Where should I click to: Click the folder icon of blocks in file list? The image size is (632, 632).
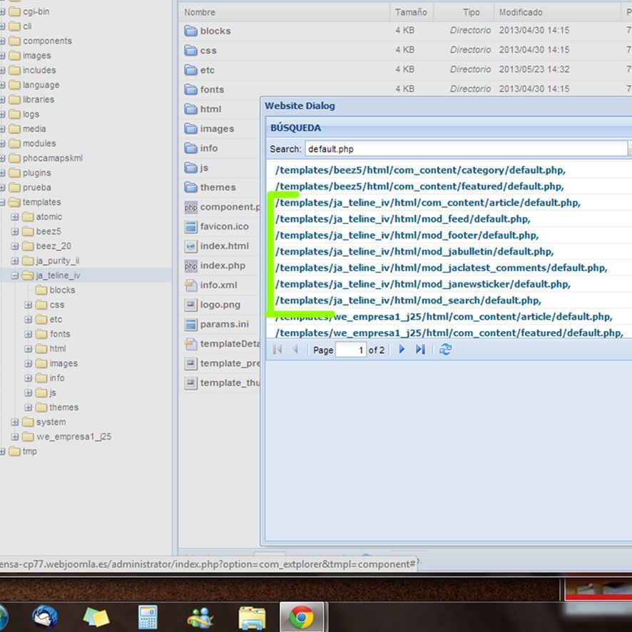(190, 31)
